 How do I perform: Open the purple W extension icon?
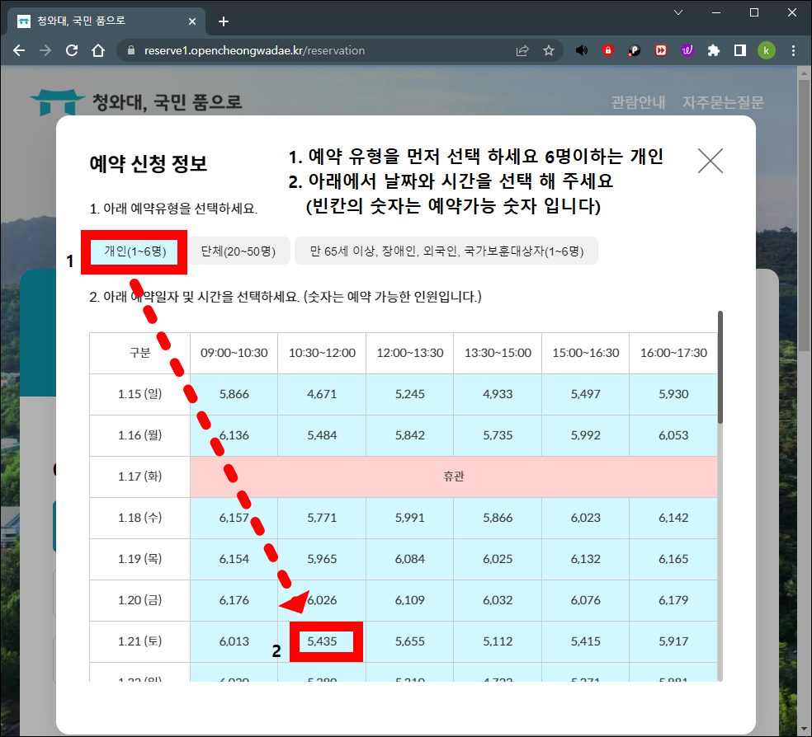click(687, 50)
